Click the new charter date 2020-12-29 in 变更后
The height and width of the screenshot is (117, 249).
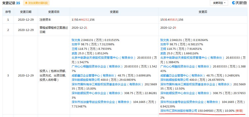168,28
